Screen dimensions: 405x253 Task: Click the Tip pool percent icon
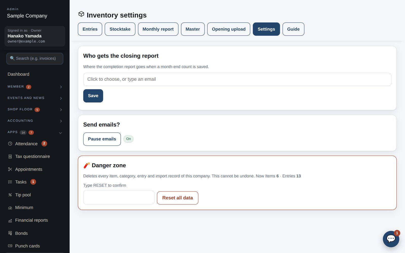pyautogui.click(x=10, y=195)
